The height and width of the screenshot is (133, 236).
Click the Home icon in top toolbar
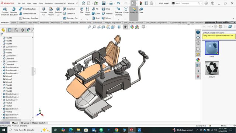tap(84, 3)
